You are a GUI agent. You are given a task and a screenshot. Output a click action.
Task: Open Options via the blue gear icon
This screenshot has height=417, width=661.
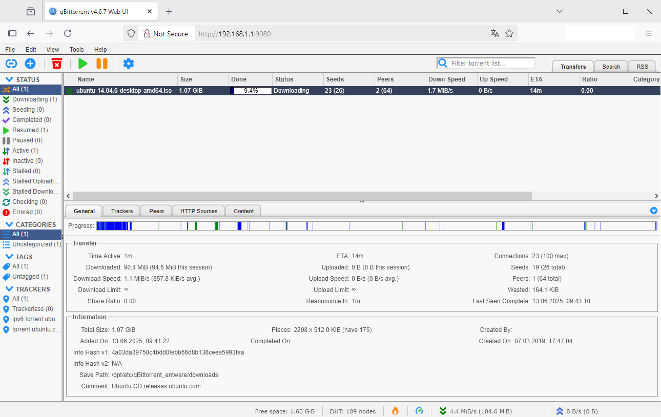[x=129, y=64]
